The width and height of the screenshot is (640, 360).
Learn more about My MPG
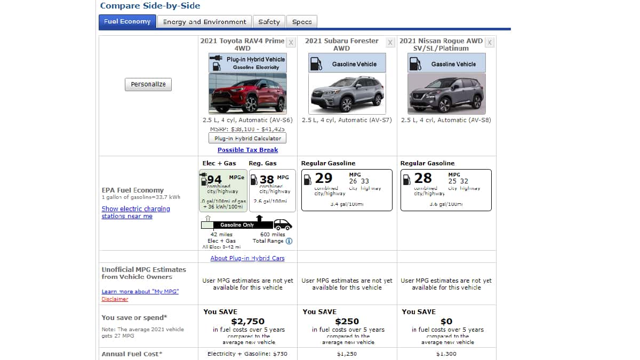pyautogui.click(x=140, y=291)
